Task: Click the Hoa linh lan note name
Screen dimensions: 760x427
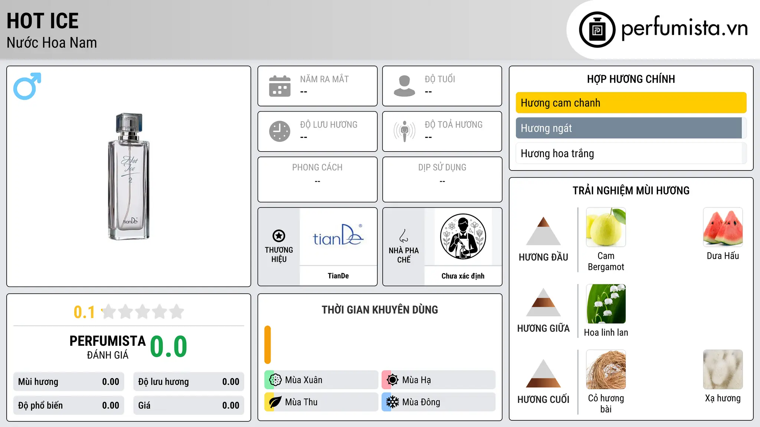Action: 606,332
